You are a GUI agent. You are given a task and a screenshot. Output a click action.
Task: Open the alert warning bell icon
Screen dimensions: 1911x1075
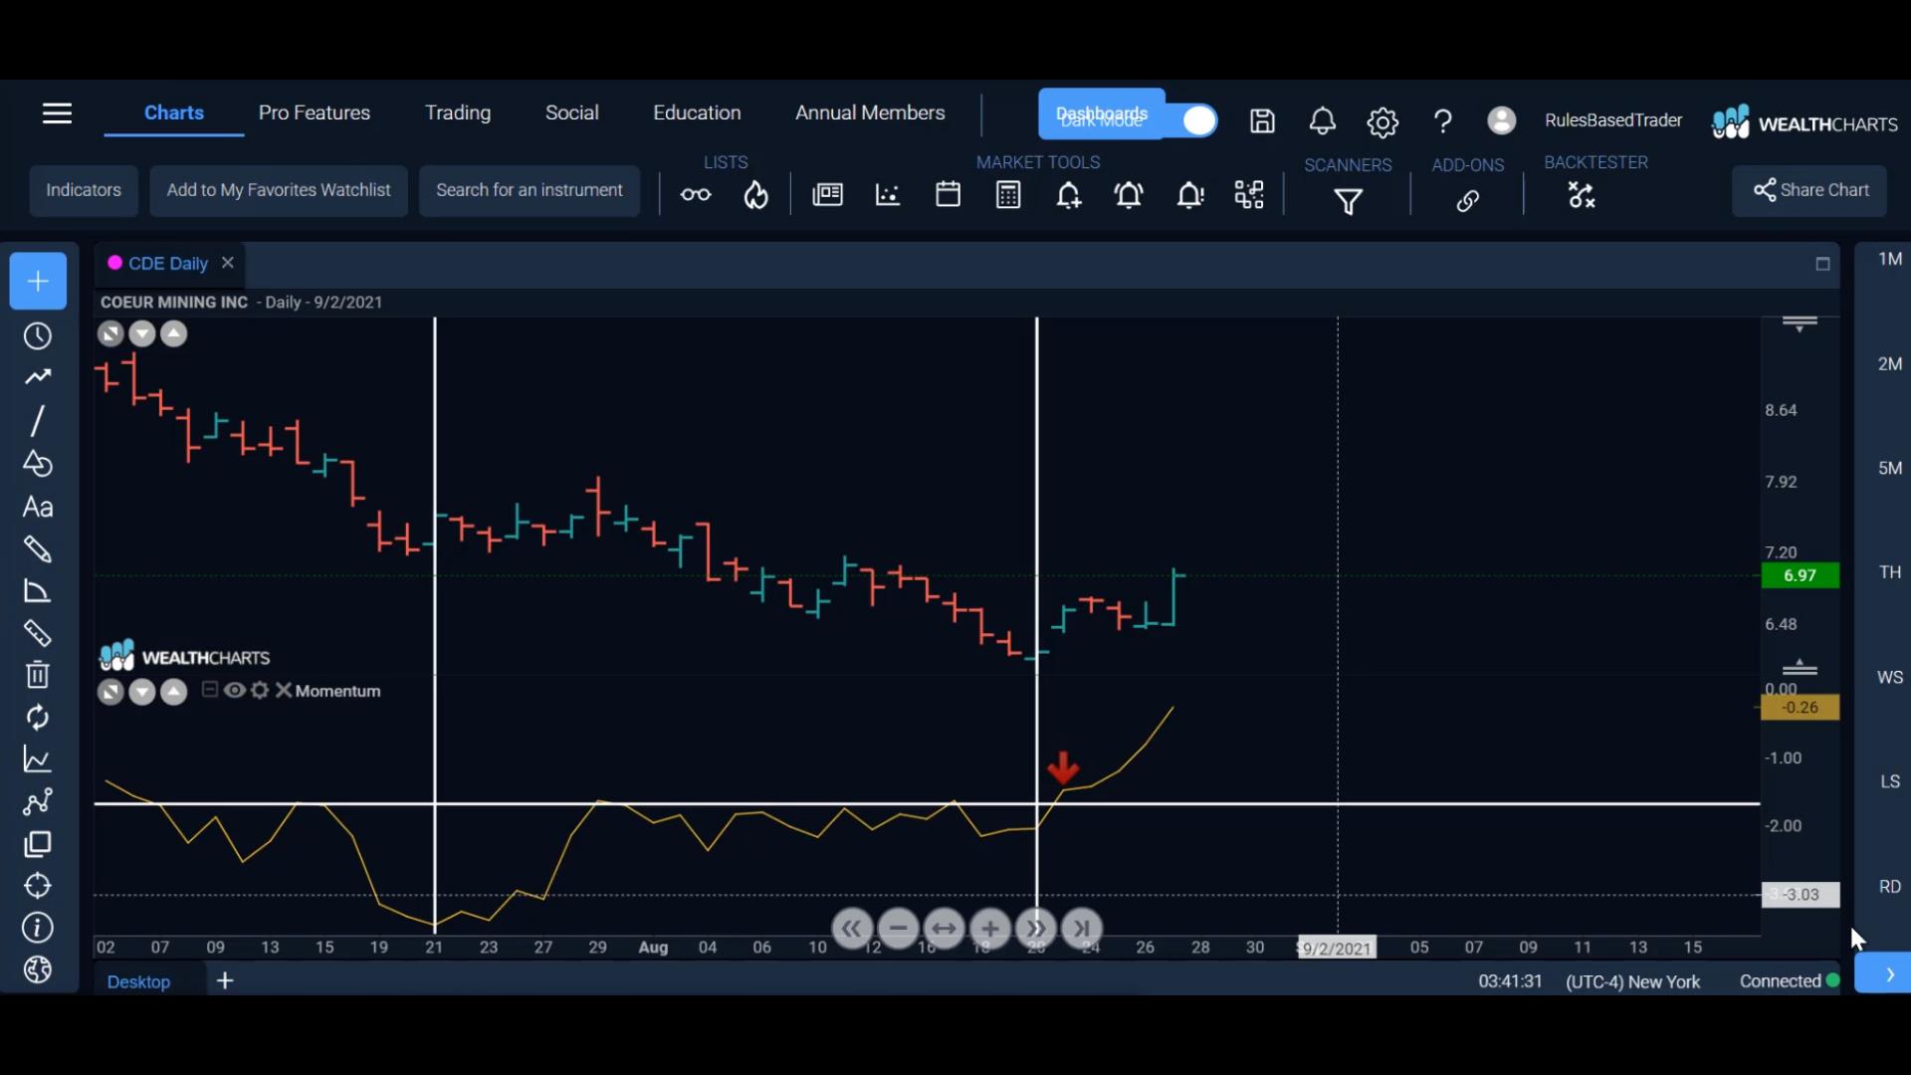tap(1190, 195)
